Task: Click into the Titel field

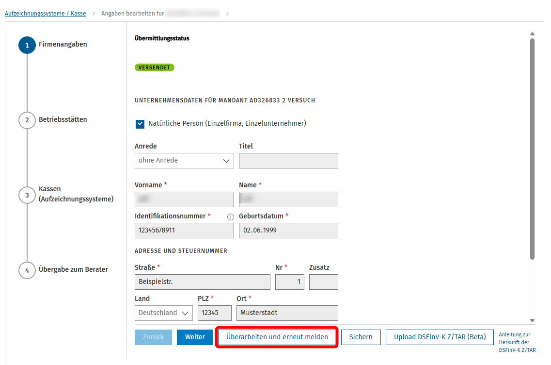Action: coord(288,161)
